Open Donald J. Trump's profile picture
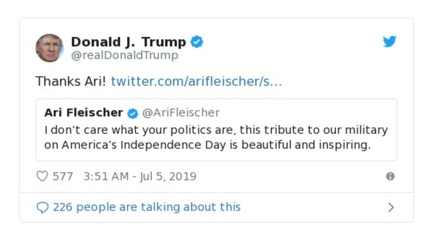The width and height of the screenshot is (433, 240). coord(49,48)
